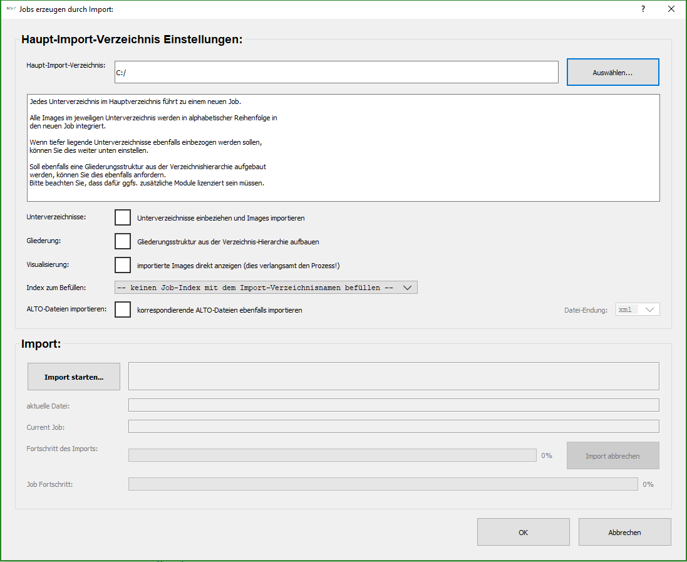Click the application icon in title bar
The image size is (687, 562).
coord(11,9)
